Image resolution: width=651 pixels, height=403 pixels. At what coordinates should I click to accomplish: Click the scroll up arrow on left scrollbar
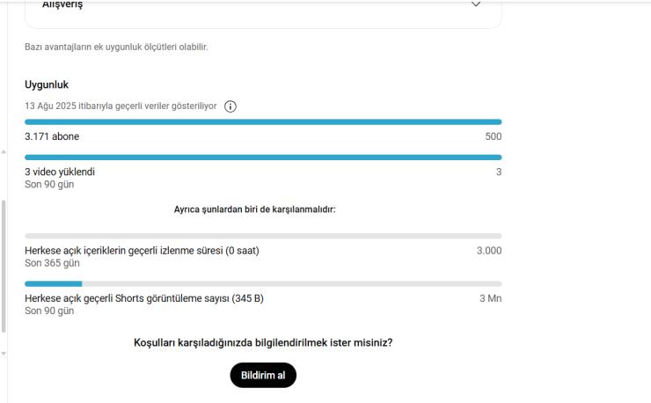point(4,152)
